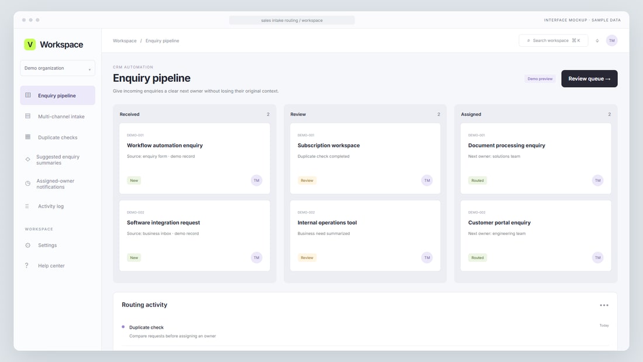Click the New tag on Workflow automation enquiry
This screenshot has width=643, height=362.
[134, 181]
